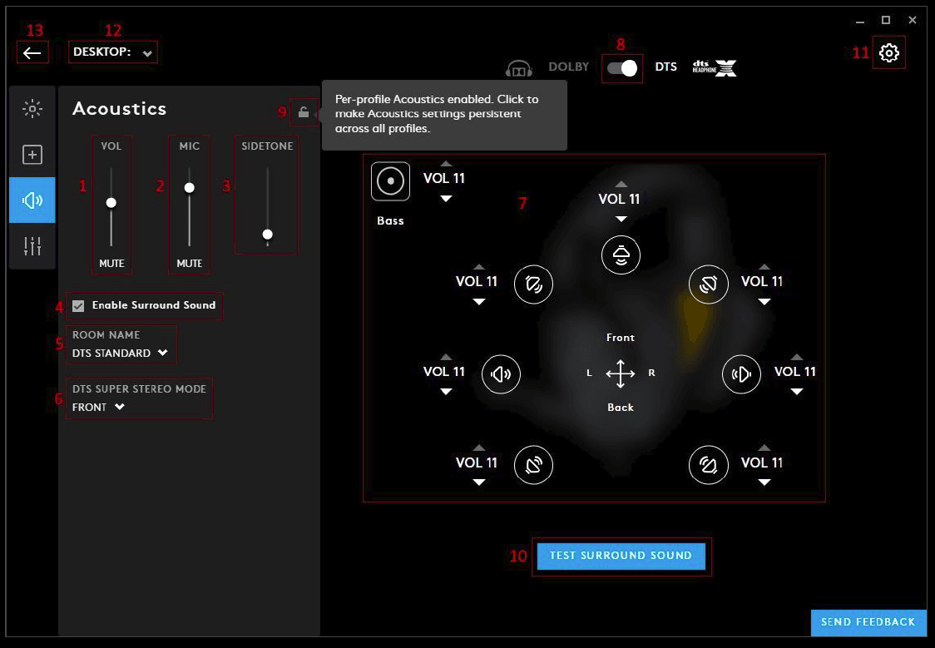Click the SEND FEEDBACK button

[868, 622]
